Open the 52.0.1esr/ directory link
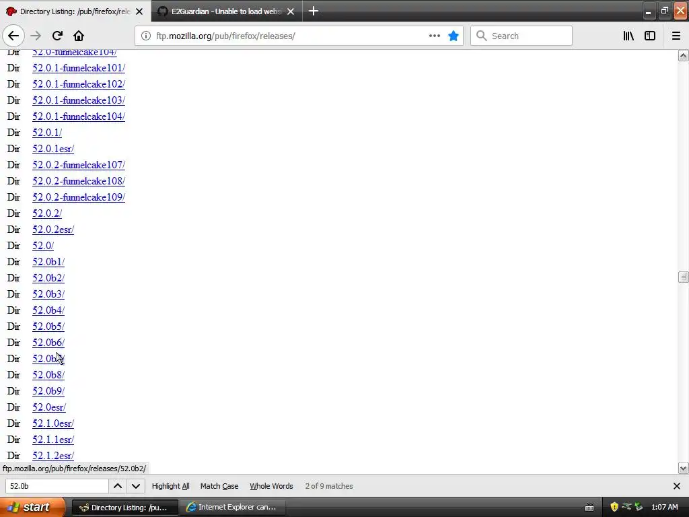Viewport: 689px width, 517px height. pos(53,149)
